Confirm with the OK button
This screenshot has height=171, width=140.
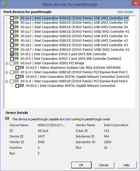pyautogui.click(x=81, y=165)
